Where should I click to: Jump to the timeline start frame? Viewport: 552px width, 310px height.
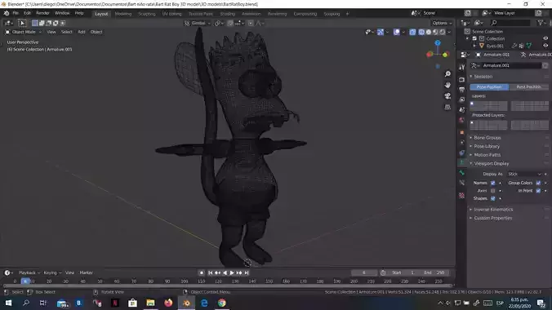click(210, 272)
